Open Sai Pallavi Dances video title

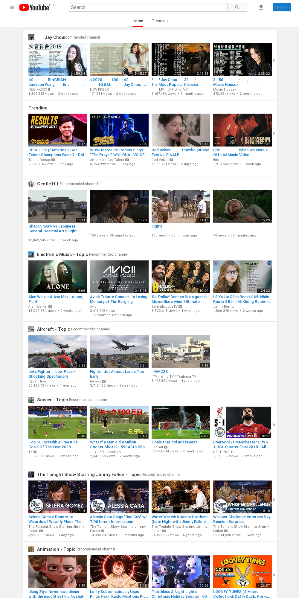[180, 299]
